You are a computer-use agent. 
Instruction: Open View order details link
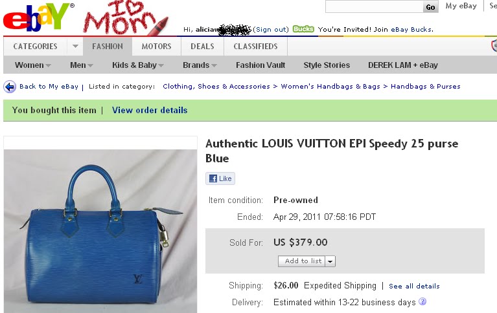pyautogui.click(x=150, y=110)
